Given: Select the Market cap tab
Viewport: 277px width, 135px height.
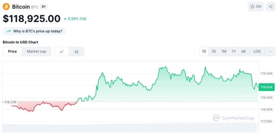Looking at the screenshot, I should click(36, 52).
